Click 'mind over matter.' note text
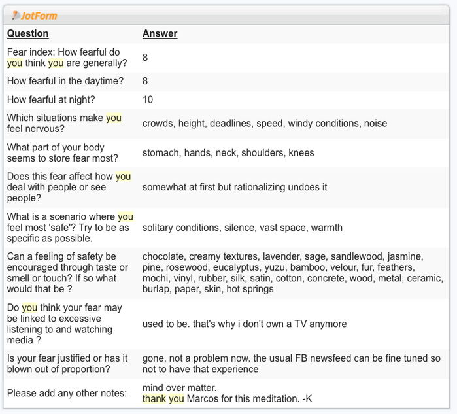This screenshot has width=457, height=414. 180,388
